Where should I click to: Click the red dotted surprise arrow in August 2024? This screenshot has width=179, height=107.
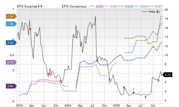click(x=97, y=59)
